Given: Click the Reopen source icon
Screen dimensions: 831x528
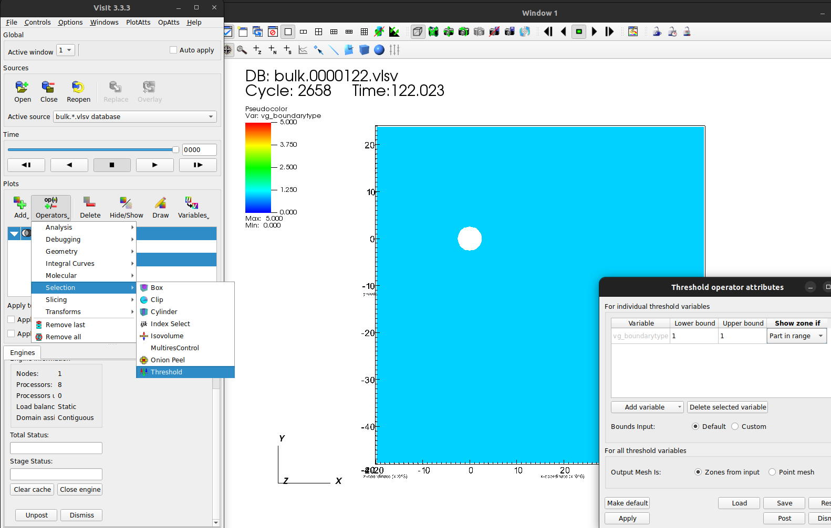Looking at the screenshot, I should 78,87.
